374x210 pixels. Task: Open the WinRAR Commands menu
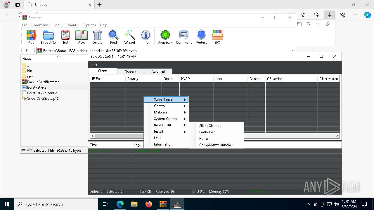coord(41,25)
